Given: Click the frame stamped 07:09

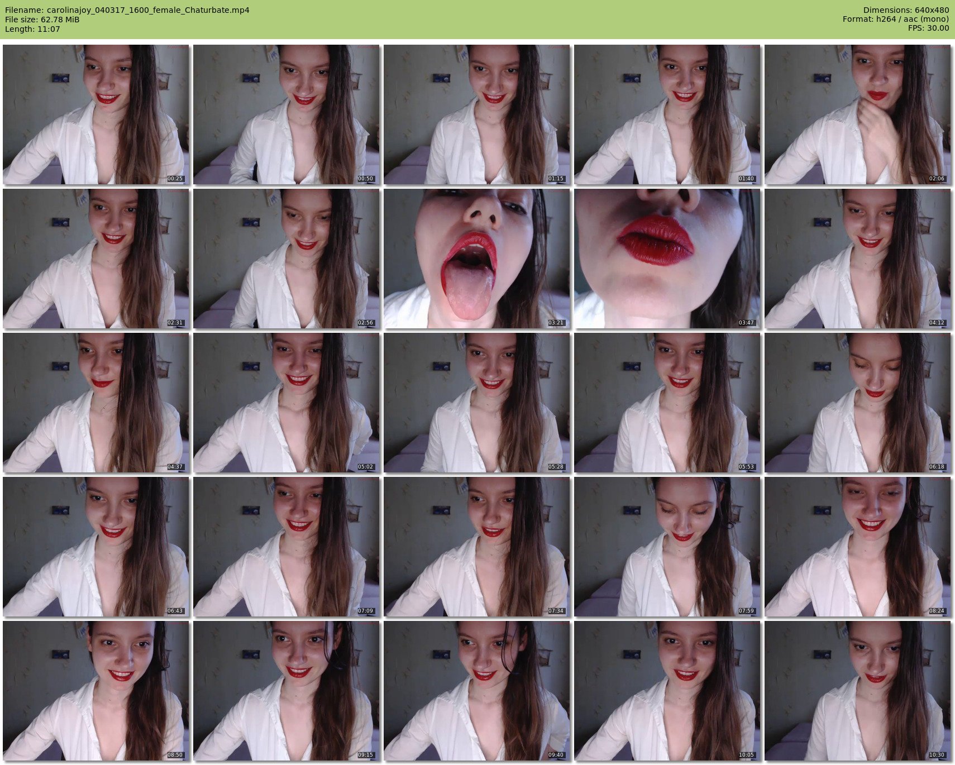Looking at the screenshot, I should 286,547.
